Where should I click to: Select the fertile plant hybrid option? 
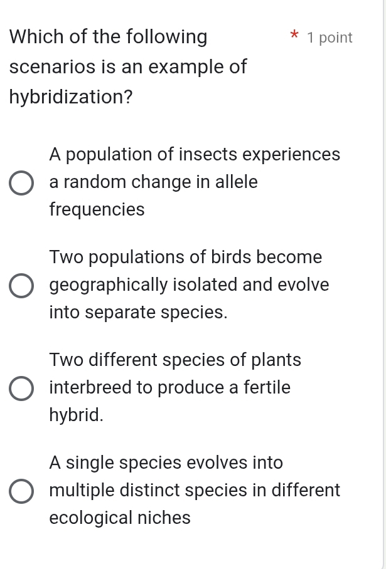[21, 389]
